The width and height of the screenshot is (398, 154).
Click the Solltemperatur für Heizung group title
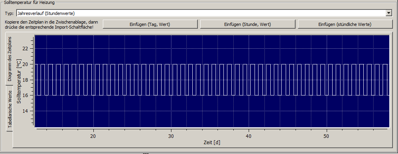(30, 2)
